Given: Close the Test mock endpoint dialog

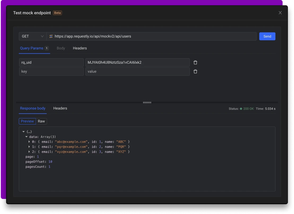Looking at the screenshot, I should point(280,13).
